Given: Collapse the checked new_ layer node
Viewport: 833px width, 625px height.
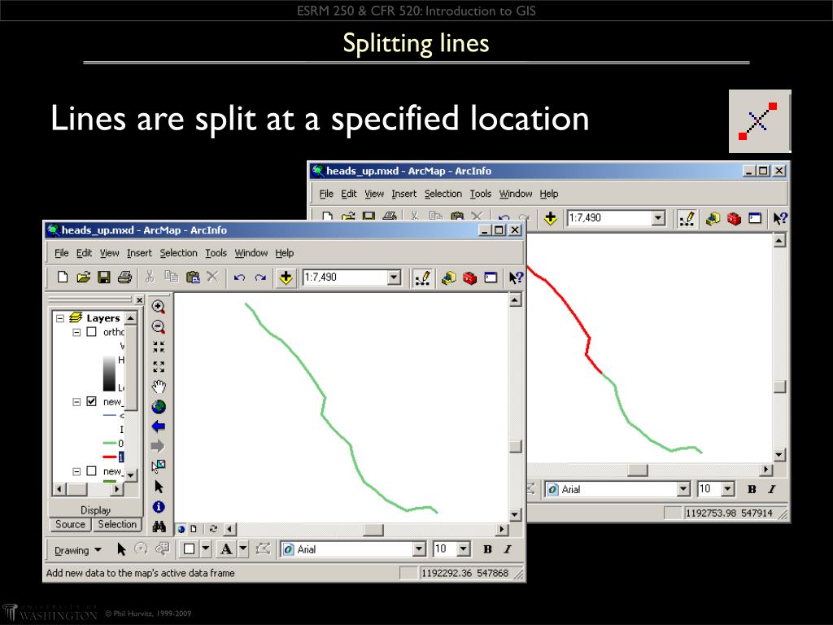Looking at the screenshot, I should coord(76,402).
